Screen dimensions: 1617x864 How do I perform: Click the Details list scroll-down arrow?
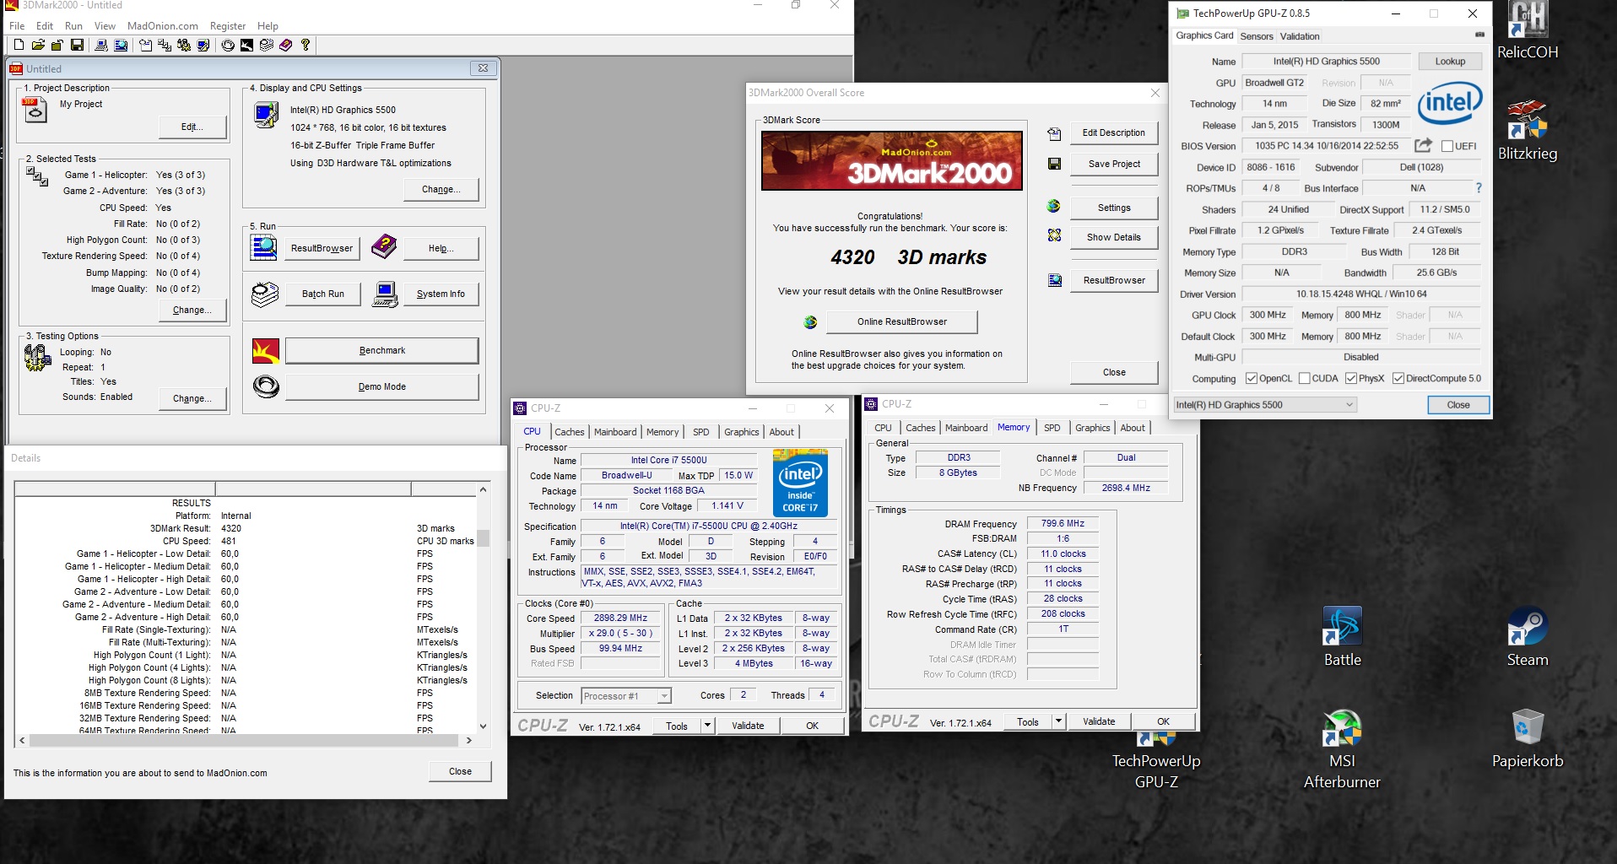483,726
